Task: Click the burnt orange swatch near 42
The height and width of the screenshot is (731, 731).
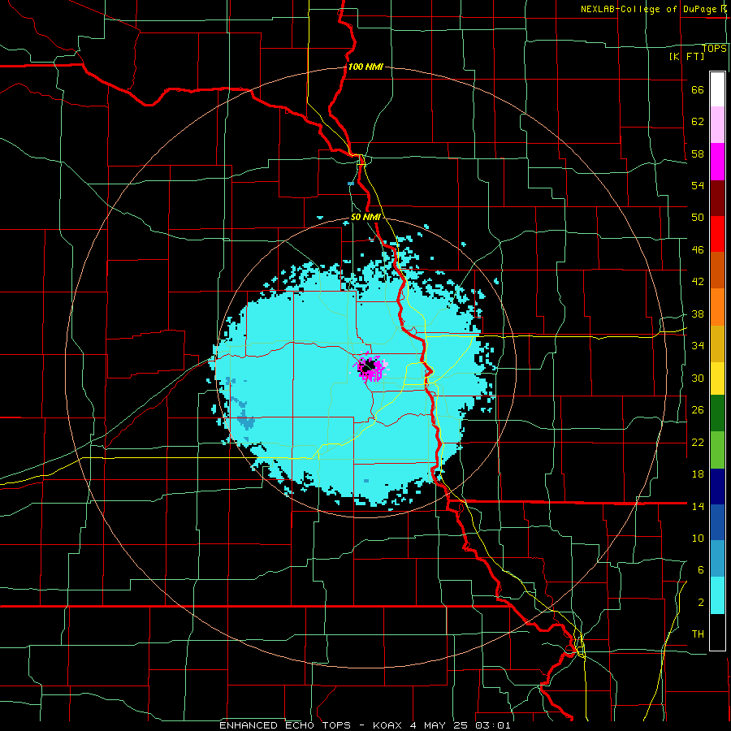Action: point(717,270)
